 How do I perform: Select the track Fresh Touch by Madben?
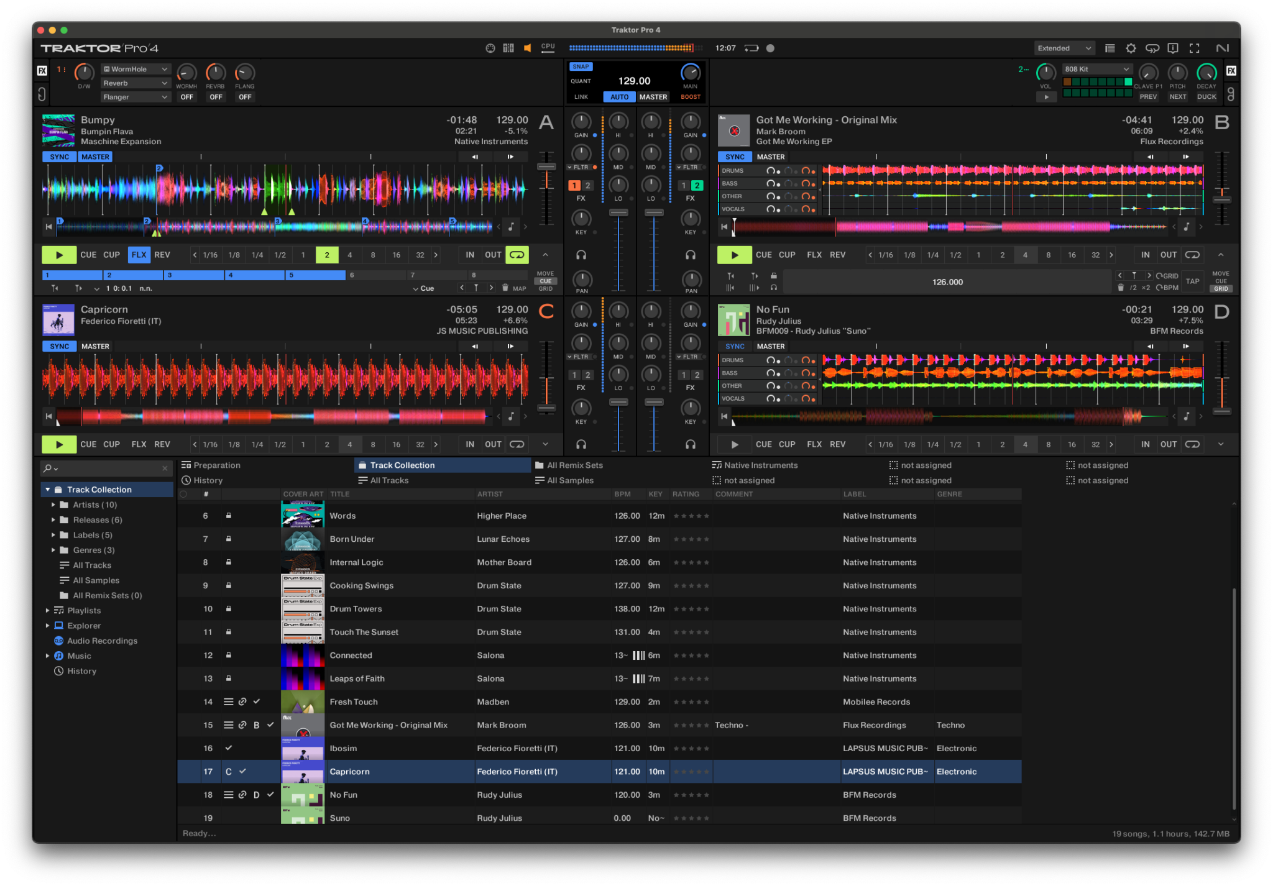coord(353,701)
